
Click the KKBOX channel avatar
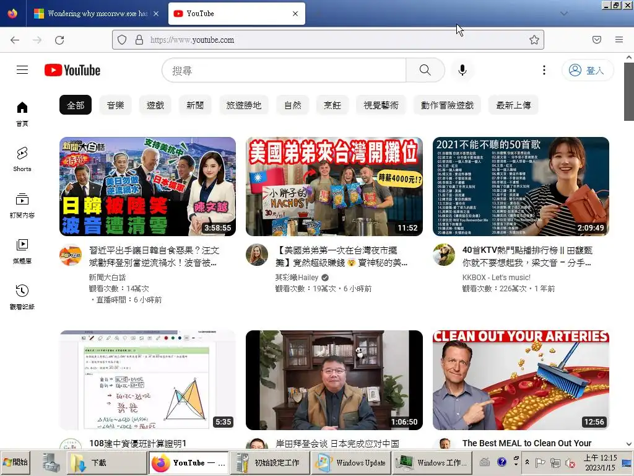[444, 255]
